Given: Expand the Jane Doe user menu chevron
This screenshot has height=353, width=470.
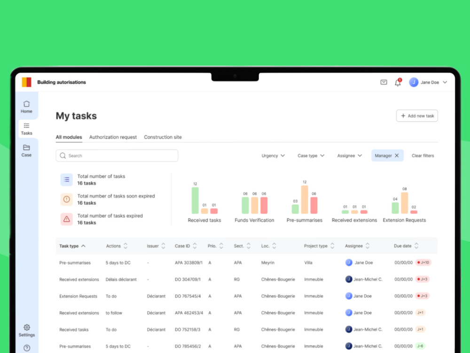Looking at the screenshot, I should (445, 82).
